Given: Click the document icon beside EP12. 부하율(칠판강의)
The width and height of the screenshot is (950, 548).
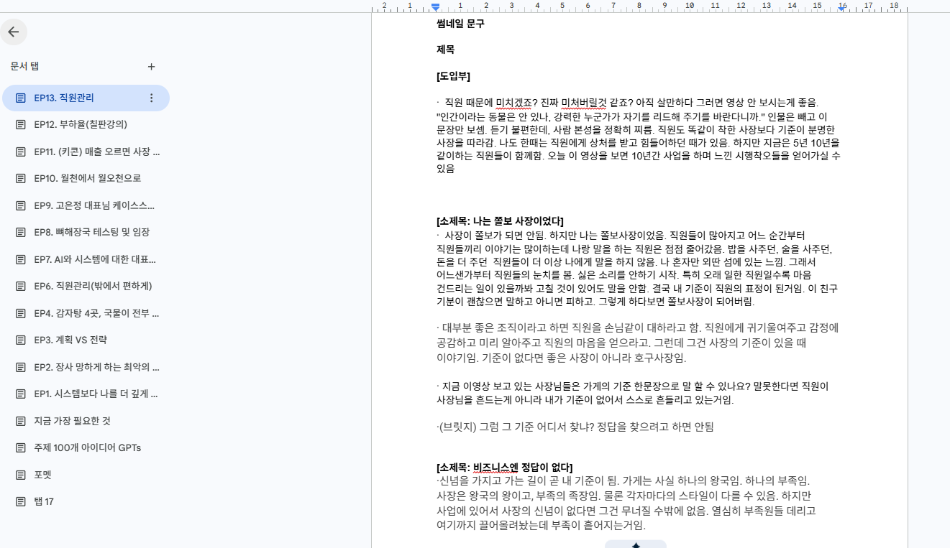Looking at the screenshot, I should 21,124.
